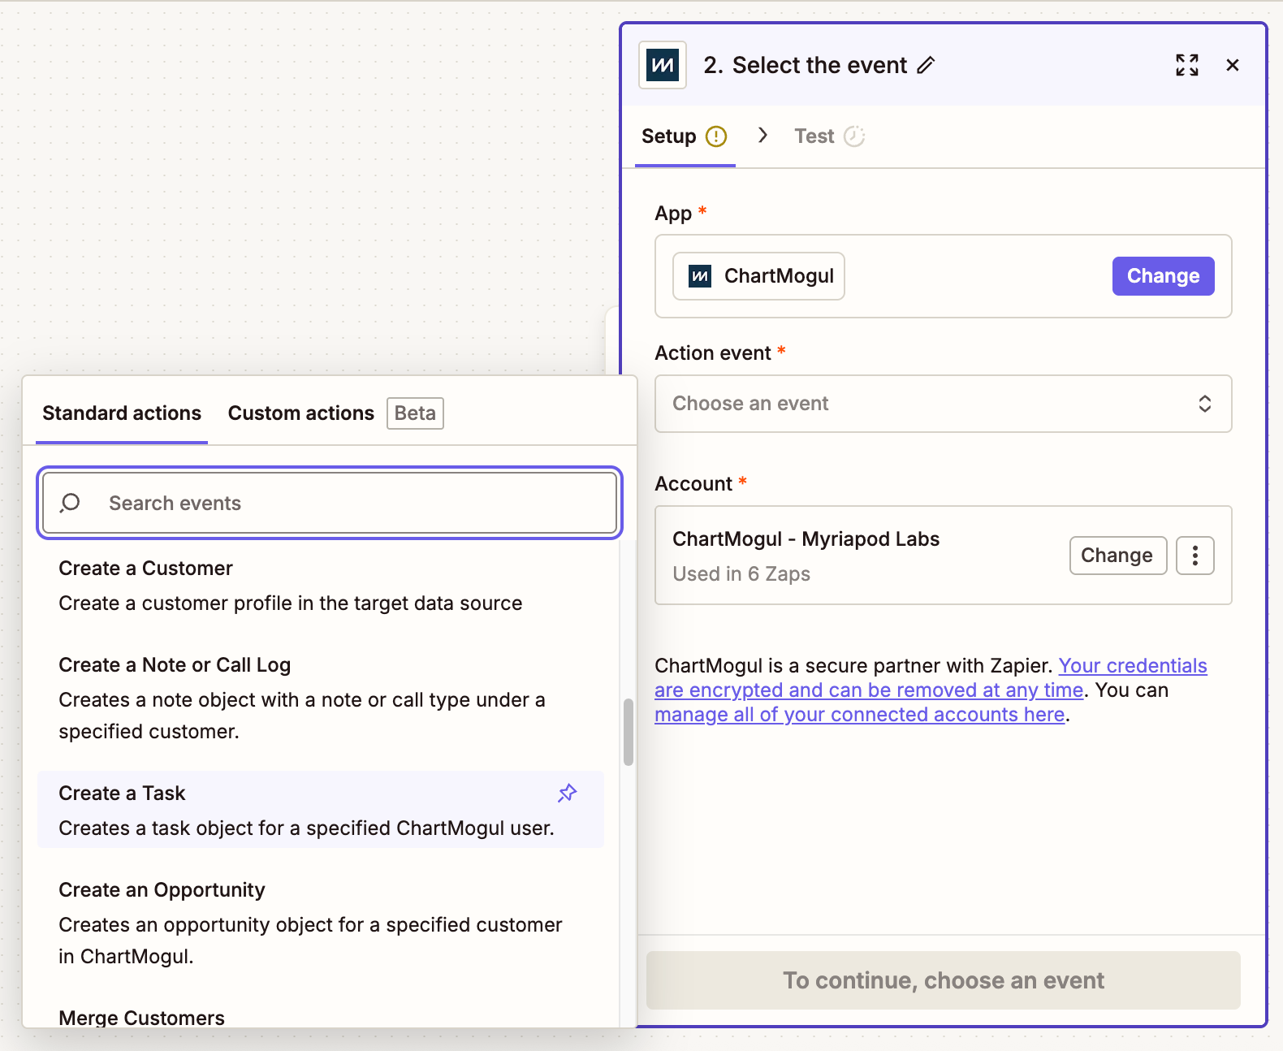
Task: Click the Beta badge
Action: click(x=415, y=413)
